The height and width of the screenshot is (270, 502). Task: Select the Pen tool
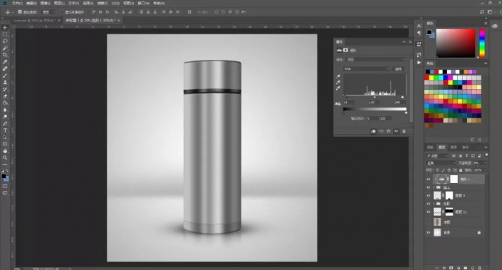point(5,123)
